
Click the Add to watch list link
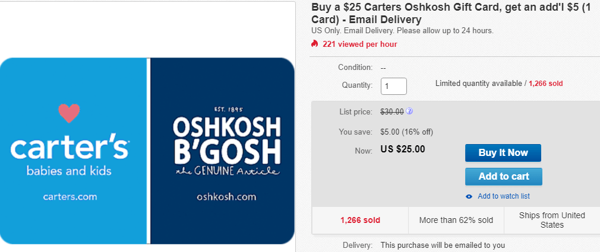[x=504, y=196]
